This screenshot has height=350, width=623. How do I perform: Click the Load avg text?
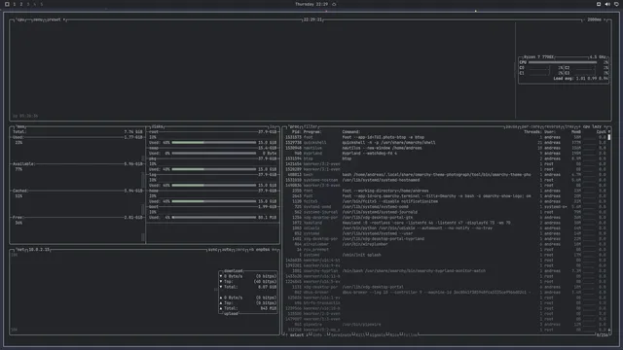[x=580, y=79]
